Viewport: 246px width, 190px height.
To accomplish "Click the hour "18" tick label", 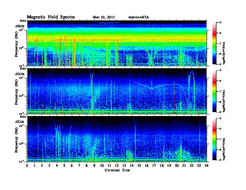I will point(162,165).
